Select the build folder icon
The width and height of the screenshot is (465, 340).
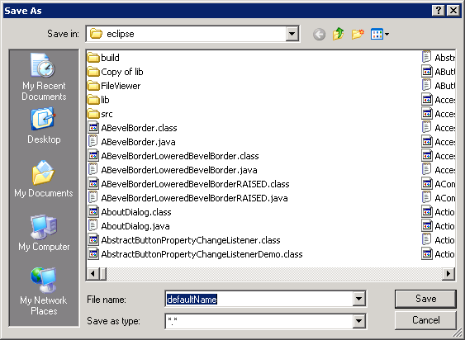(93, 58)
